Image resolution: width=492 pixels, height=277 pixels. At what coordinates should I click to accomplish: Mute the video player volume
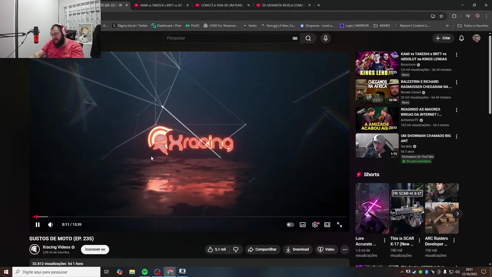[50, 225]
